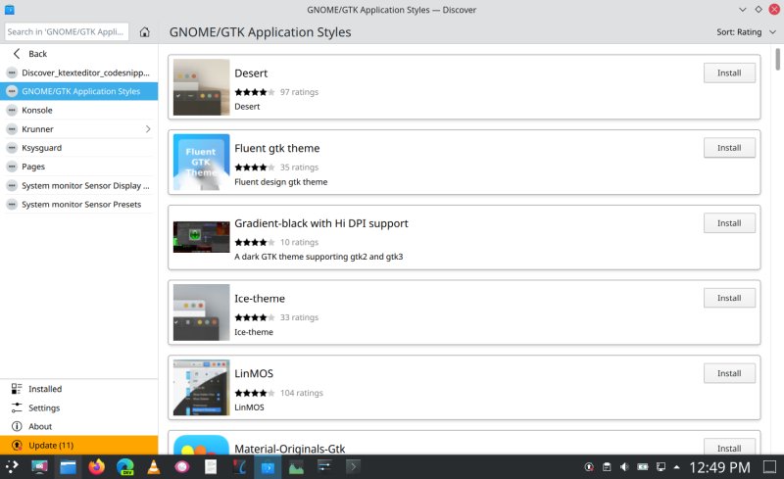The image size is (784, 479).
Task: Launch VLC media player from taskbar
Action: coord(154,467)
